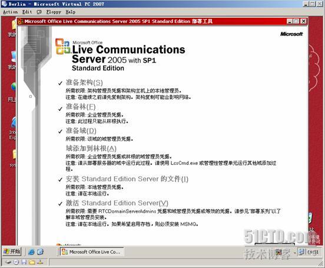Open the Edit menu in Virtual PC

[x=27, y=12]
